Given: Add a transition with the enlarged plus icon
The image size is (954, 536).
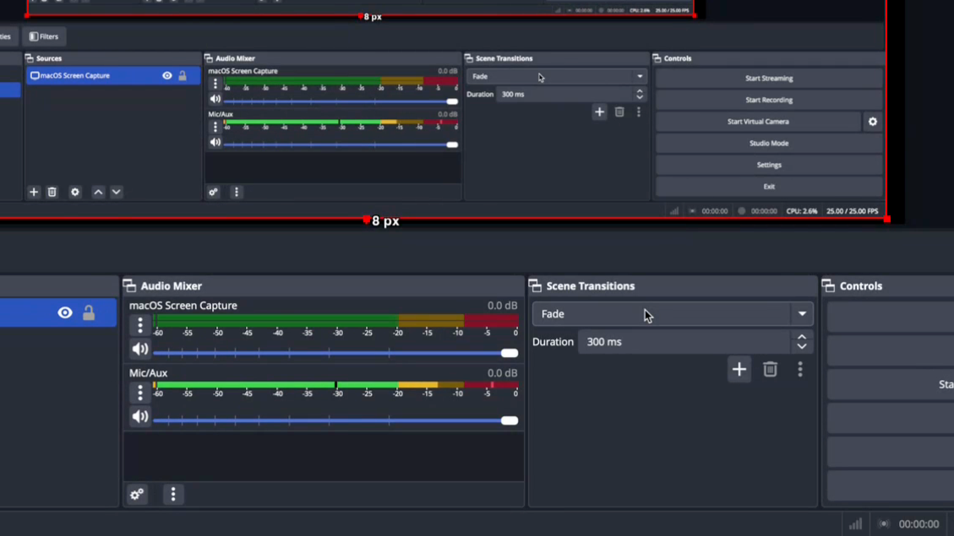Looking at the screenshot, I should coord(739,370).
